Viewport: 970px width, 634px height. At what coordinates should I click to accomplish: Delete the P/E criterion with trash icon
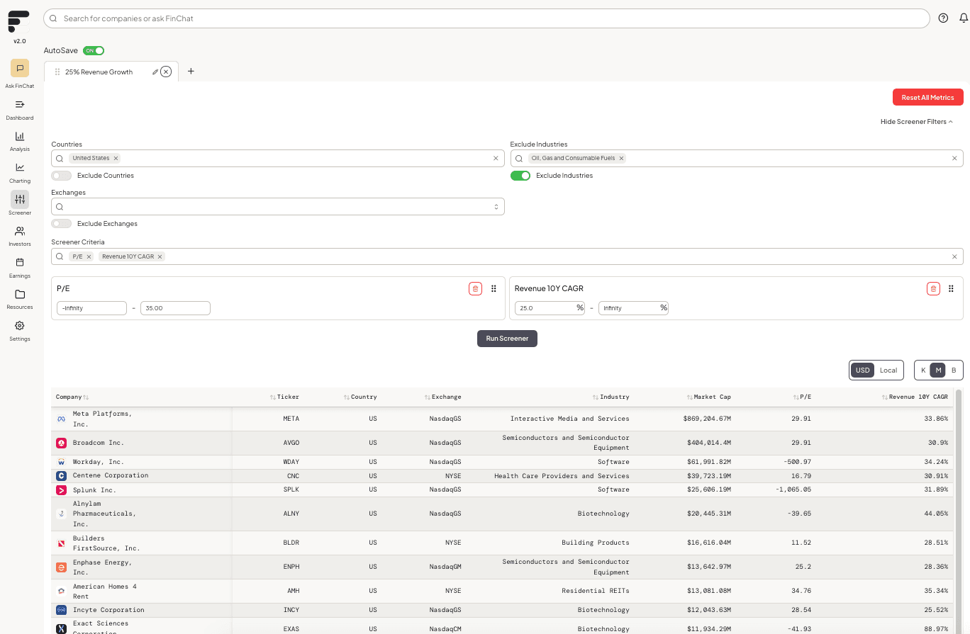tap(475, 288)
